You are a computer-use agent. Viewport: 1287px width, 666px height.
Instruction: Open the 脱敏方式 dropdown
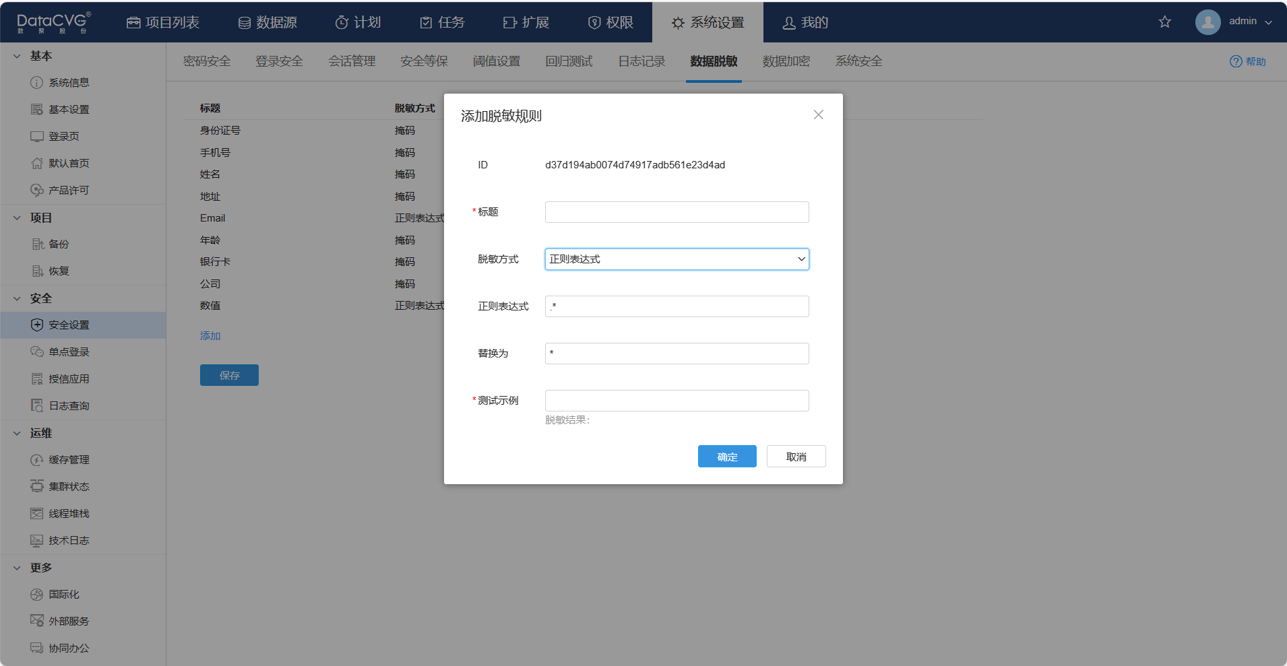(677, 259)
